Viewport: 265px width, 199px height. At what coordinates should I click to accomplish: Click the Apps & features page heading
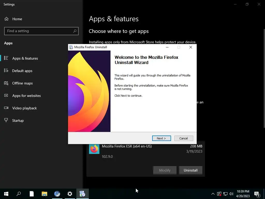[114, 19]
